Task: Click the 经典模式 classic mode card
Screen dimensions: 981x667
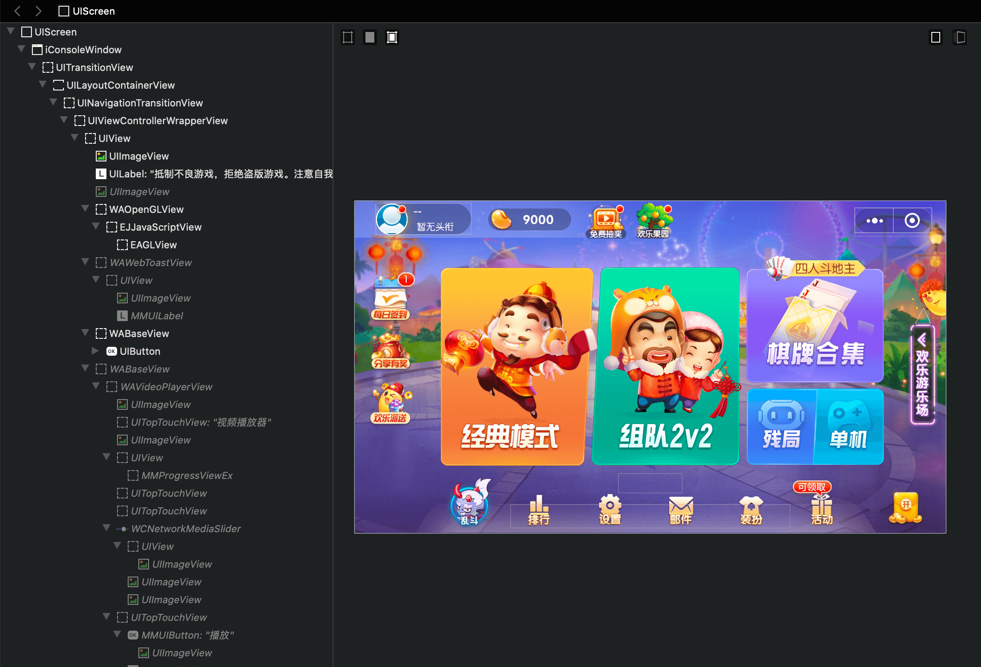Action: pos(517,366)
